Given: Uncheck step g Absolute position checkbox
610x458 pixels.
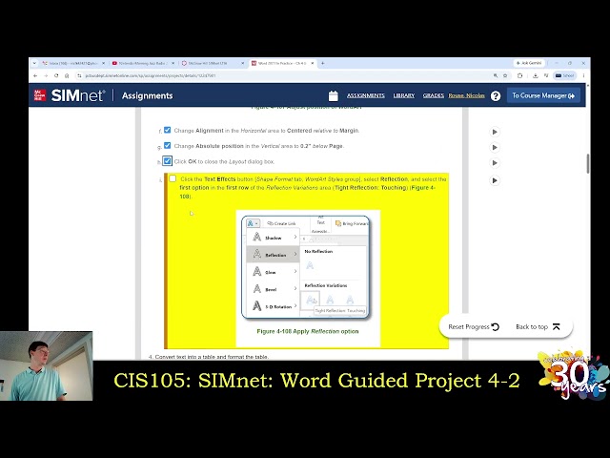Looking at the screenshot, I should pyautogui.click(x=168, y=145).
